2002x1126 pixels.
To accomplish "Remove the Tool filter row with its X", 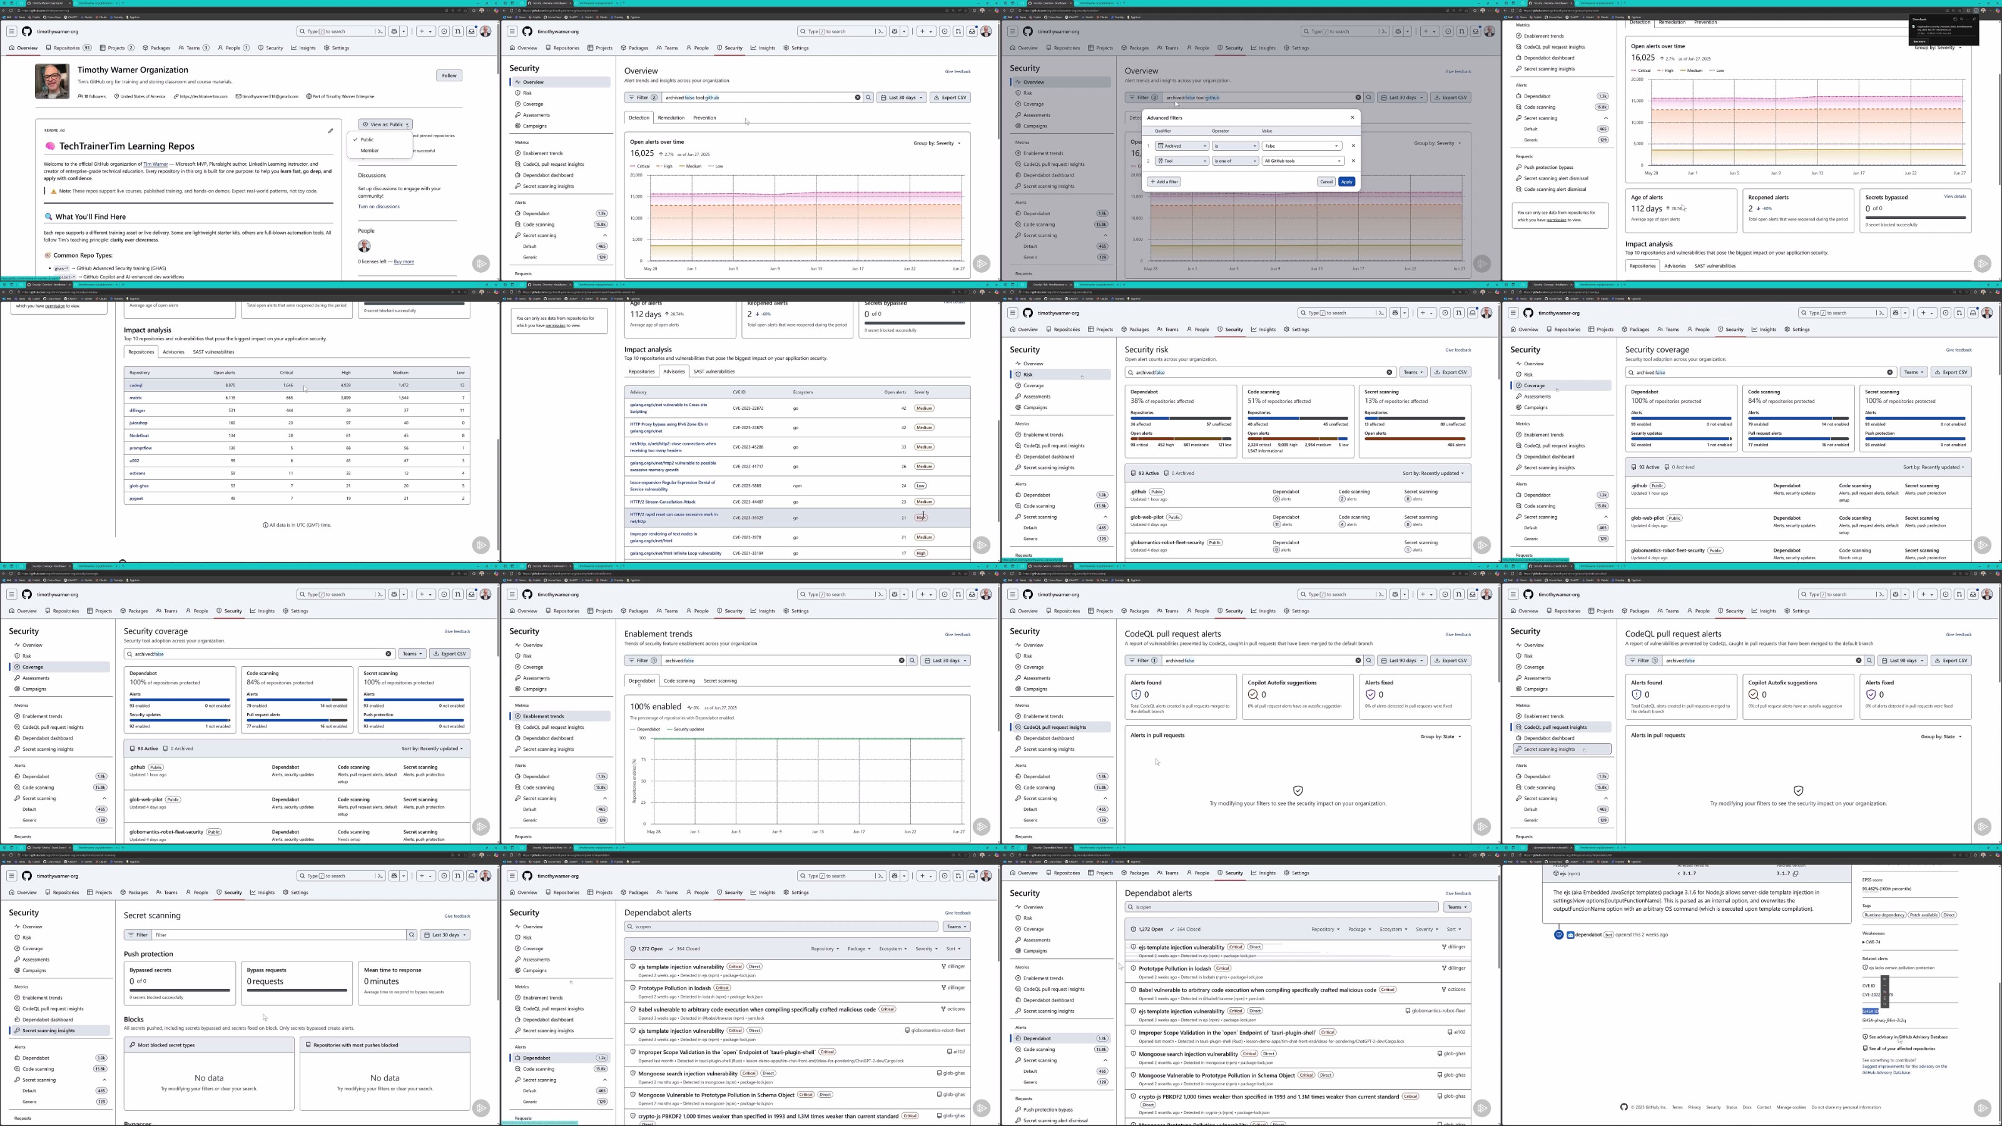I will 1353,161.
